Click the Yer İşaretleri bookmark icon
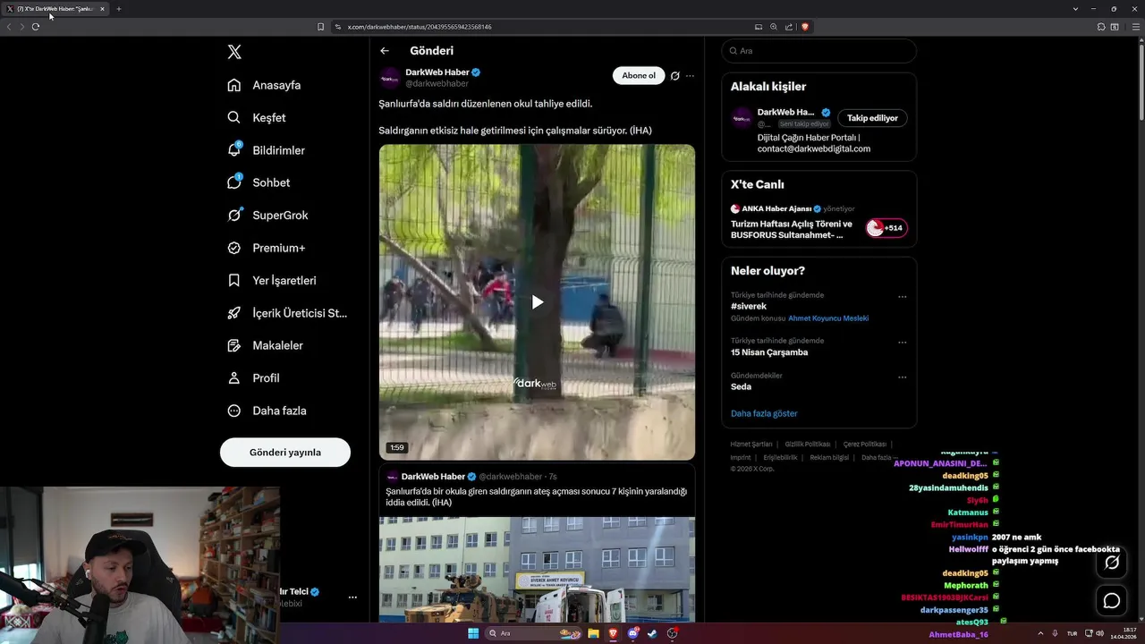Viewport: 1145px width, 644px height. 234,280
